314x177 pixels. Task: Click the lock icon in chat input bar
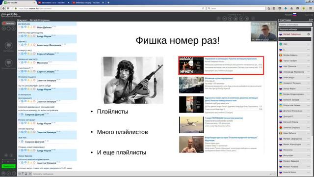tap(26, 174)
